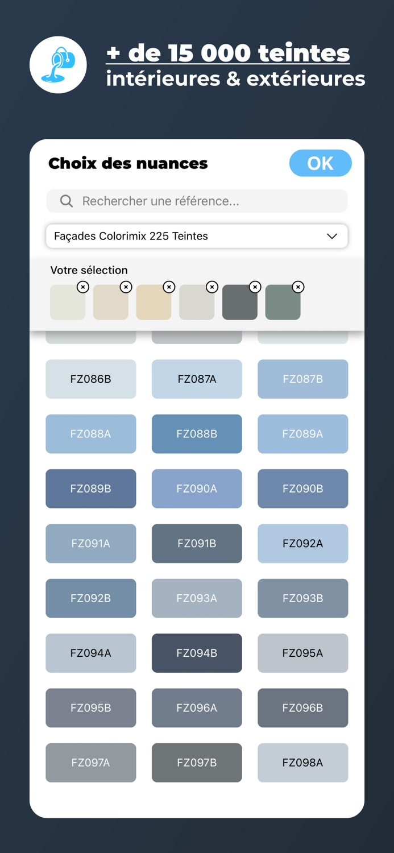The image size is (394, 853).
Task: Remove the dark gray swatch from the selection
Action: tap(255, 287)
